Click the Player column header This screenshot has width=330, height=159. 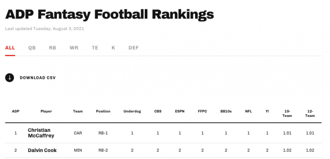click(46, 111)
